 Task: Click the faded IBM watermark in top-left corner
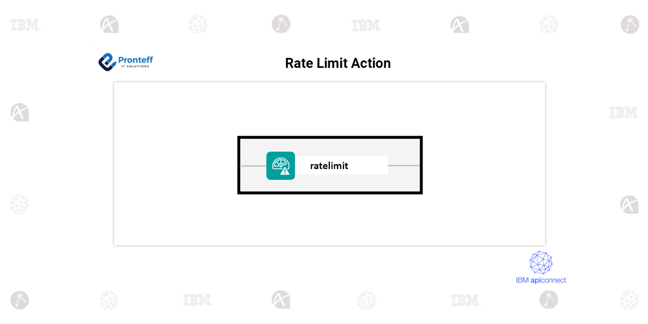25,25
